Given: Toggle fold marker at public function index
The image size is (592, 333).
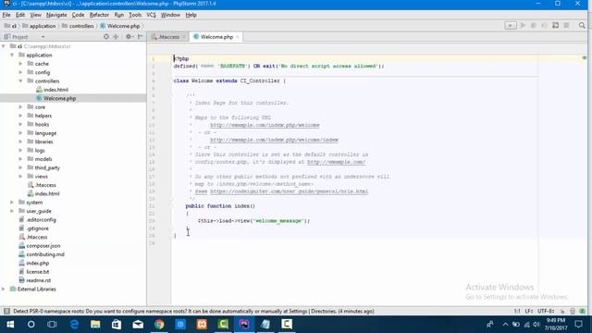Looking at the screenshot, I should [171, 206].
